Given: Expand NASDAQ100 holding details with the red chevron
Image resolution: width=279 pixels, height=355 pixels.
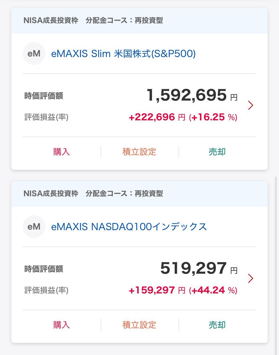Looking at the screenshot, I should click(251, 278).
